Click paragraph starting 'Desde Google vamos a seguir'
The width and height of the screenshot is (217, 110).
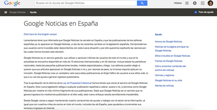tap(84, 104)
